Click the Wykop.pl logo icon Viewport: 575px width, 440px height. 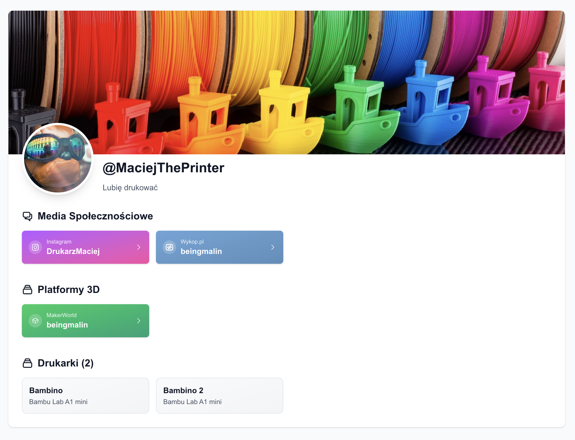point(169,247)
